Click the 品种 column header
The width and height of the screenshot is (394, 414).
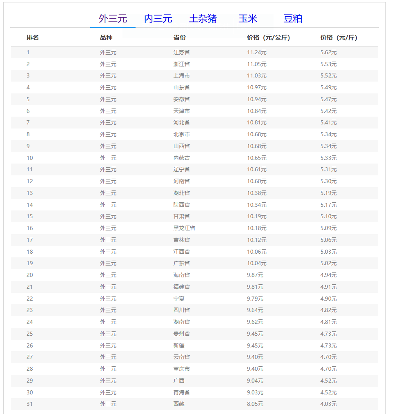pyautogui.click(x=106, y=38)
